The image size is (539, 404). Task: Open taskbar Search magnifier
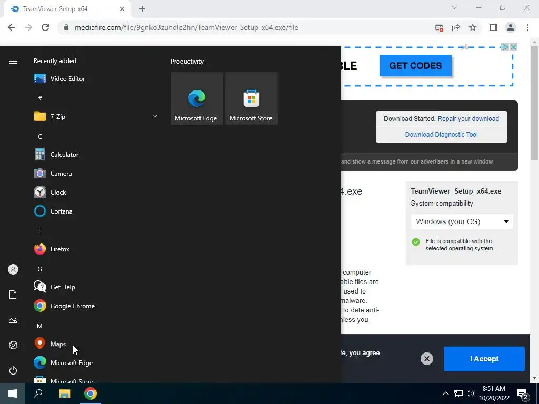[38, 393]
